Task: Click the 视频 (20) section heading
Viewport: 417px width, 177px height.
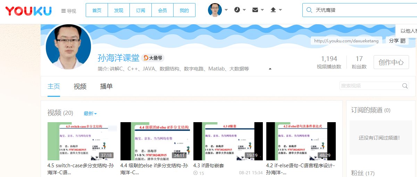Action: pos(60,113)
